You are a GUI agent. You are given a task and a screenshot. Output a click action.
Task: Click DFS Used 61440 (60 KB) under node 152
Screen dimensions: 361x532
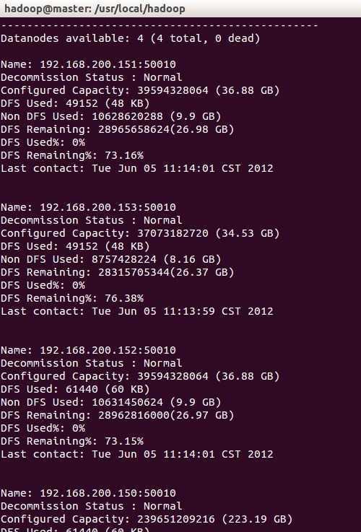75,389
